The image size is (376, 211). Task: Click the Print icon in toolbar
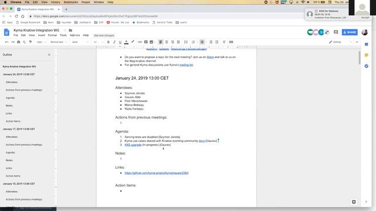click(x=18, y=42)
